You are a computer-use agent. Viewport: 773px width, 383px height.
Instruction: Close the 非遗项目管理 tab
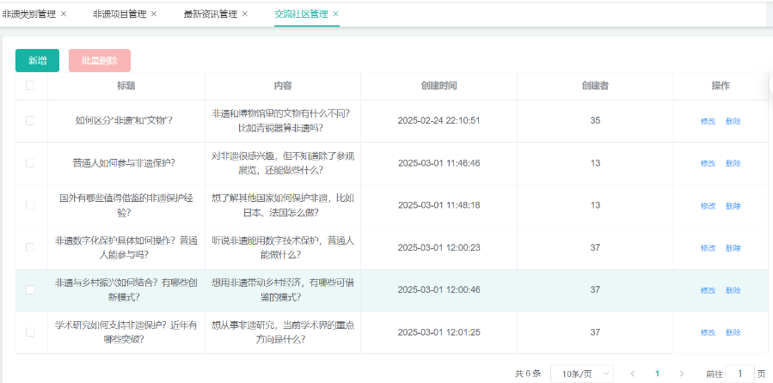coord(154,14)
